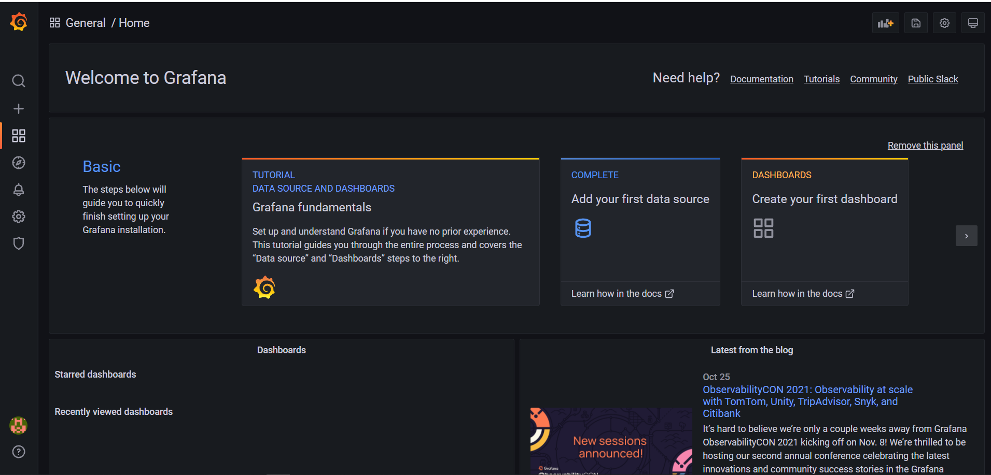Click the grid icon in first dashboard card

763,228
